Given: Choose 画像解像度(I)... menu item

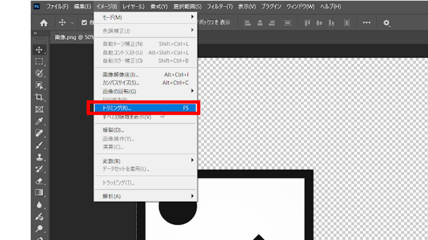Looking at the screenshot, I should (x=145, y=75).
